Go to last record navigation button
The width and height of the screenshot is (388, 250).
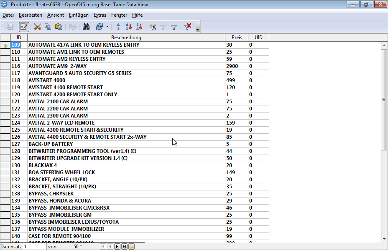[x=125, y=247]
